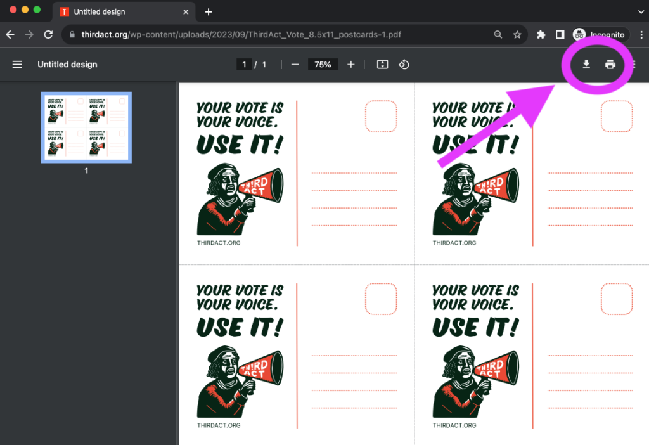Click the Fit to page button
649x445 pixels.
tap(382, 65)
